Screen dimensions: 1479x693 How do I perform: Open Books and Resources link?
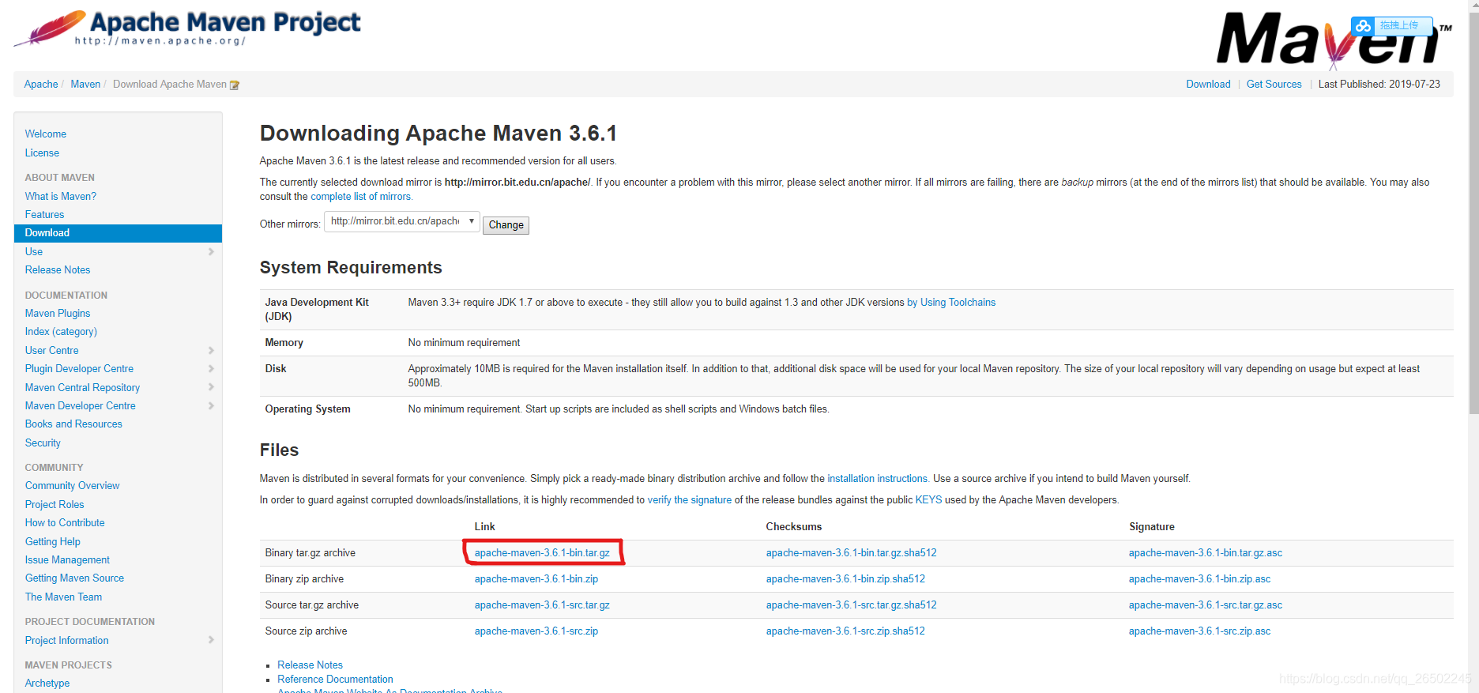[x=73, y=424]
